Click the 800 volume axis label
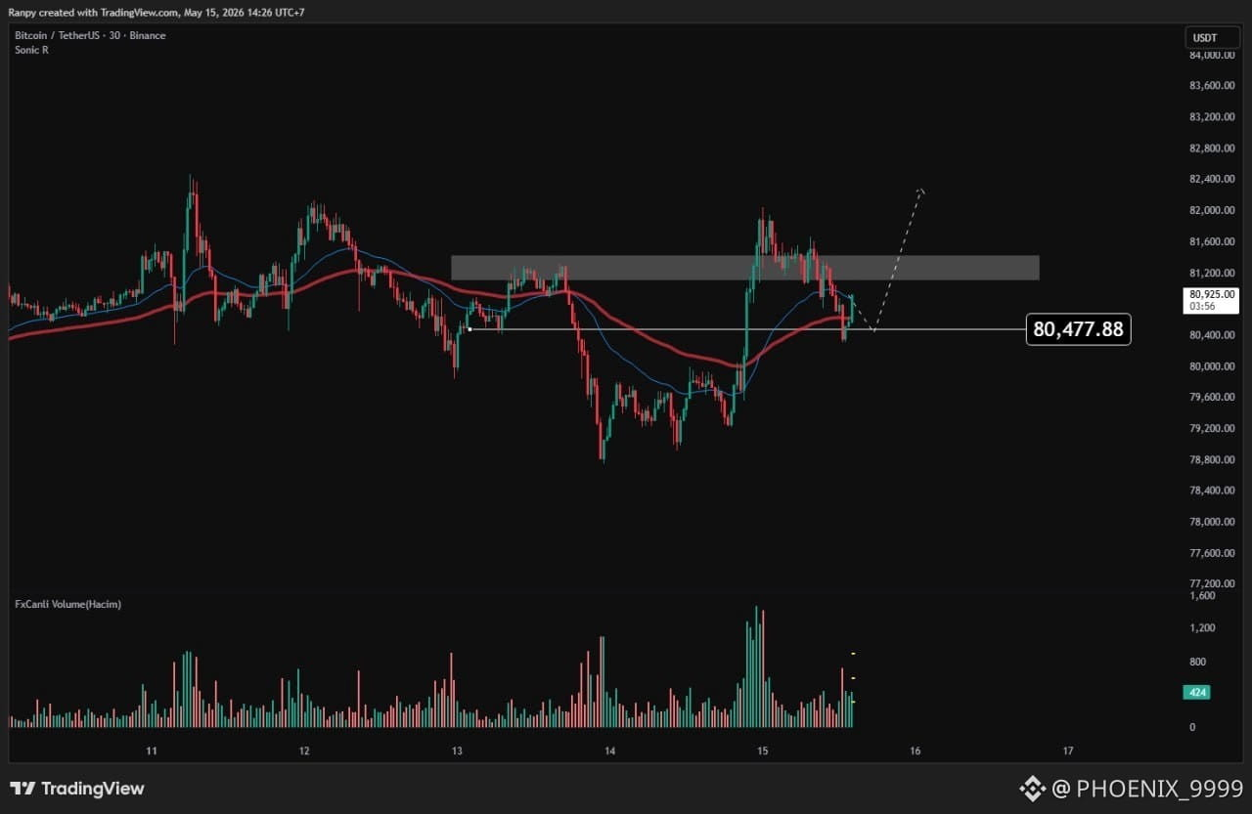 (1198, 662)
